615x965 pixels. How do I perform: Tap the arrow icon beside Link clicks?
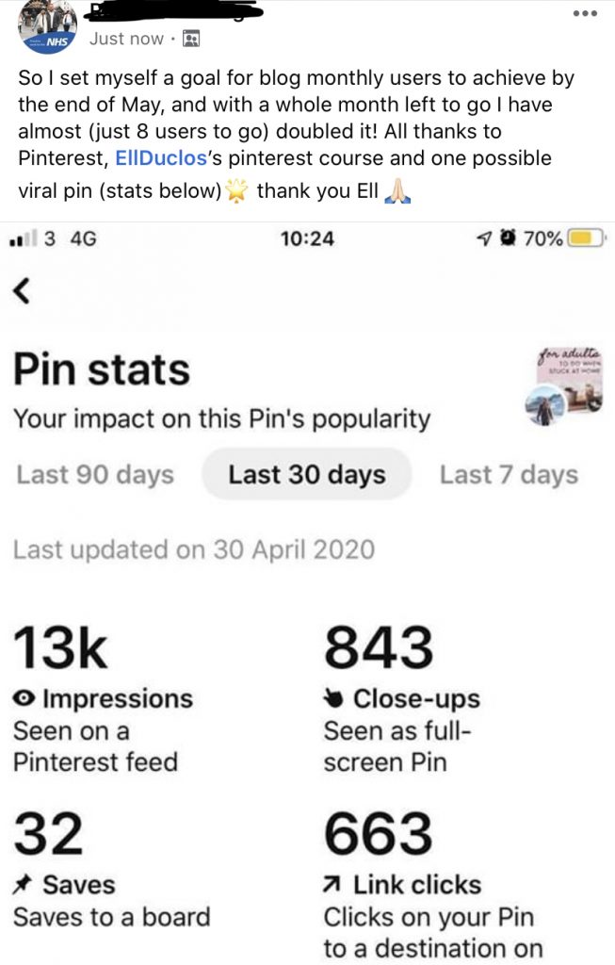[332, 885]
